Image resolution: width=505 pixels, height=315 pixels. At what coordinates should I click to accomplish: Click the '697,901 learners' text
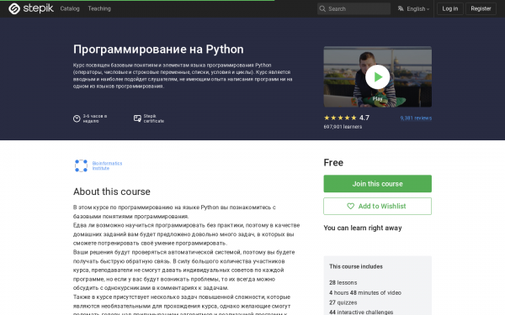click(343, 127)
